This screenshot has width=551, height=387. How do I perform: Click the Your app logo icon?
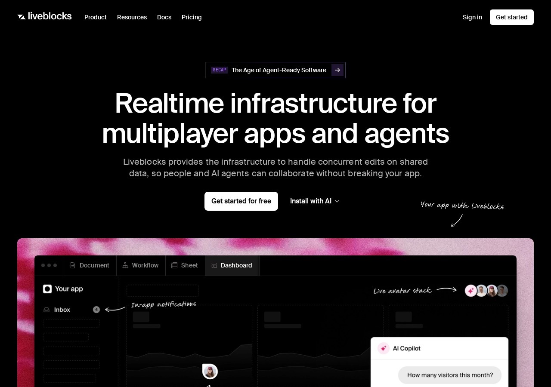(x=47, y=289)
